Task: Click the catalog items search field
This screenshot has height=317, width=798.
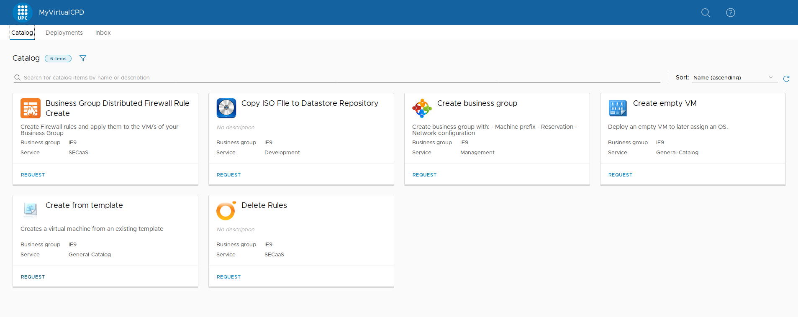Action: (335, 77)
